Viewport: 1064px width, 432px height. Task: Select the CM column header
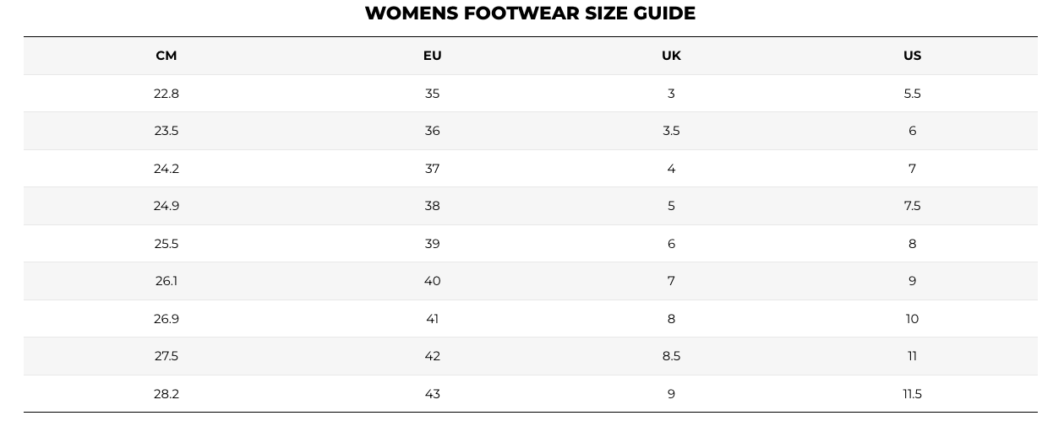click(x=166, y=56)
